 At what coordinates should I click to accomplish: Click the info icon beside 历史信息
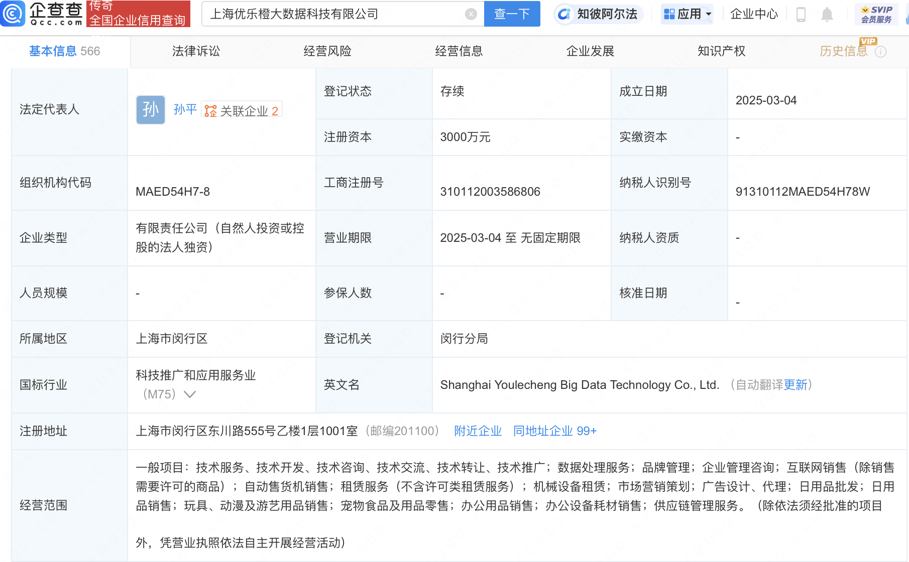pos(880,52)
